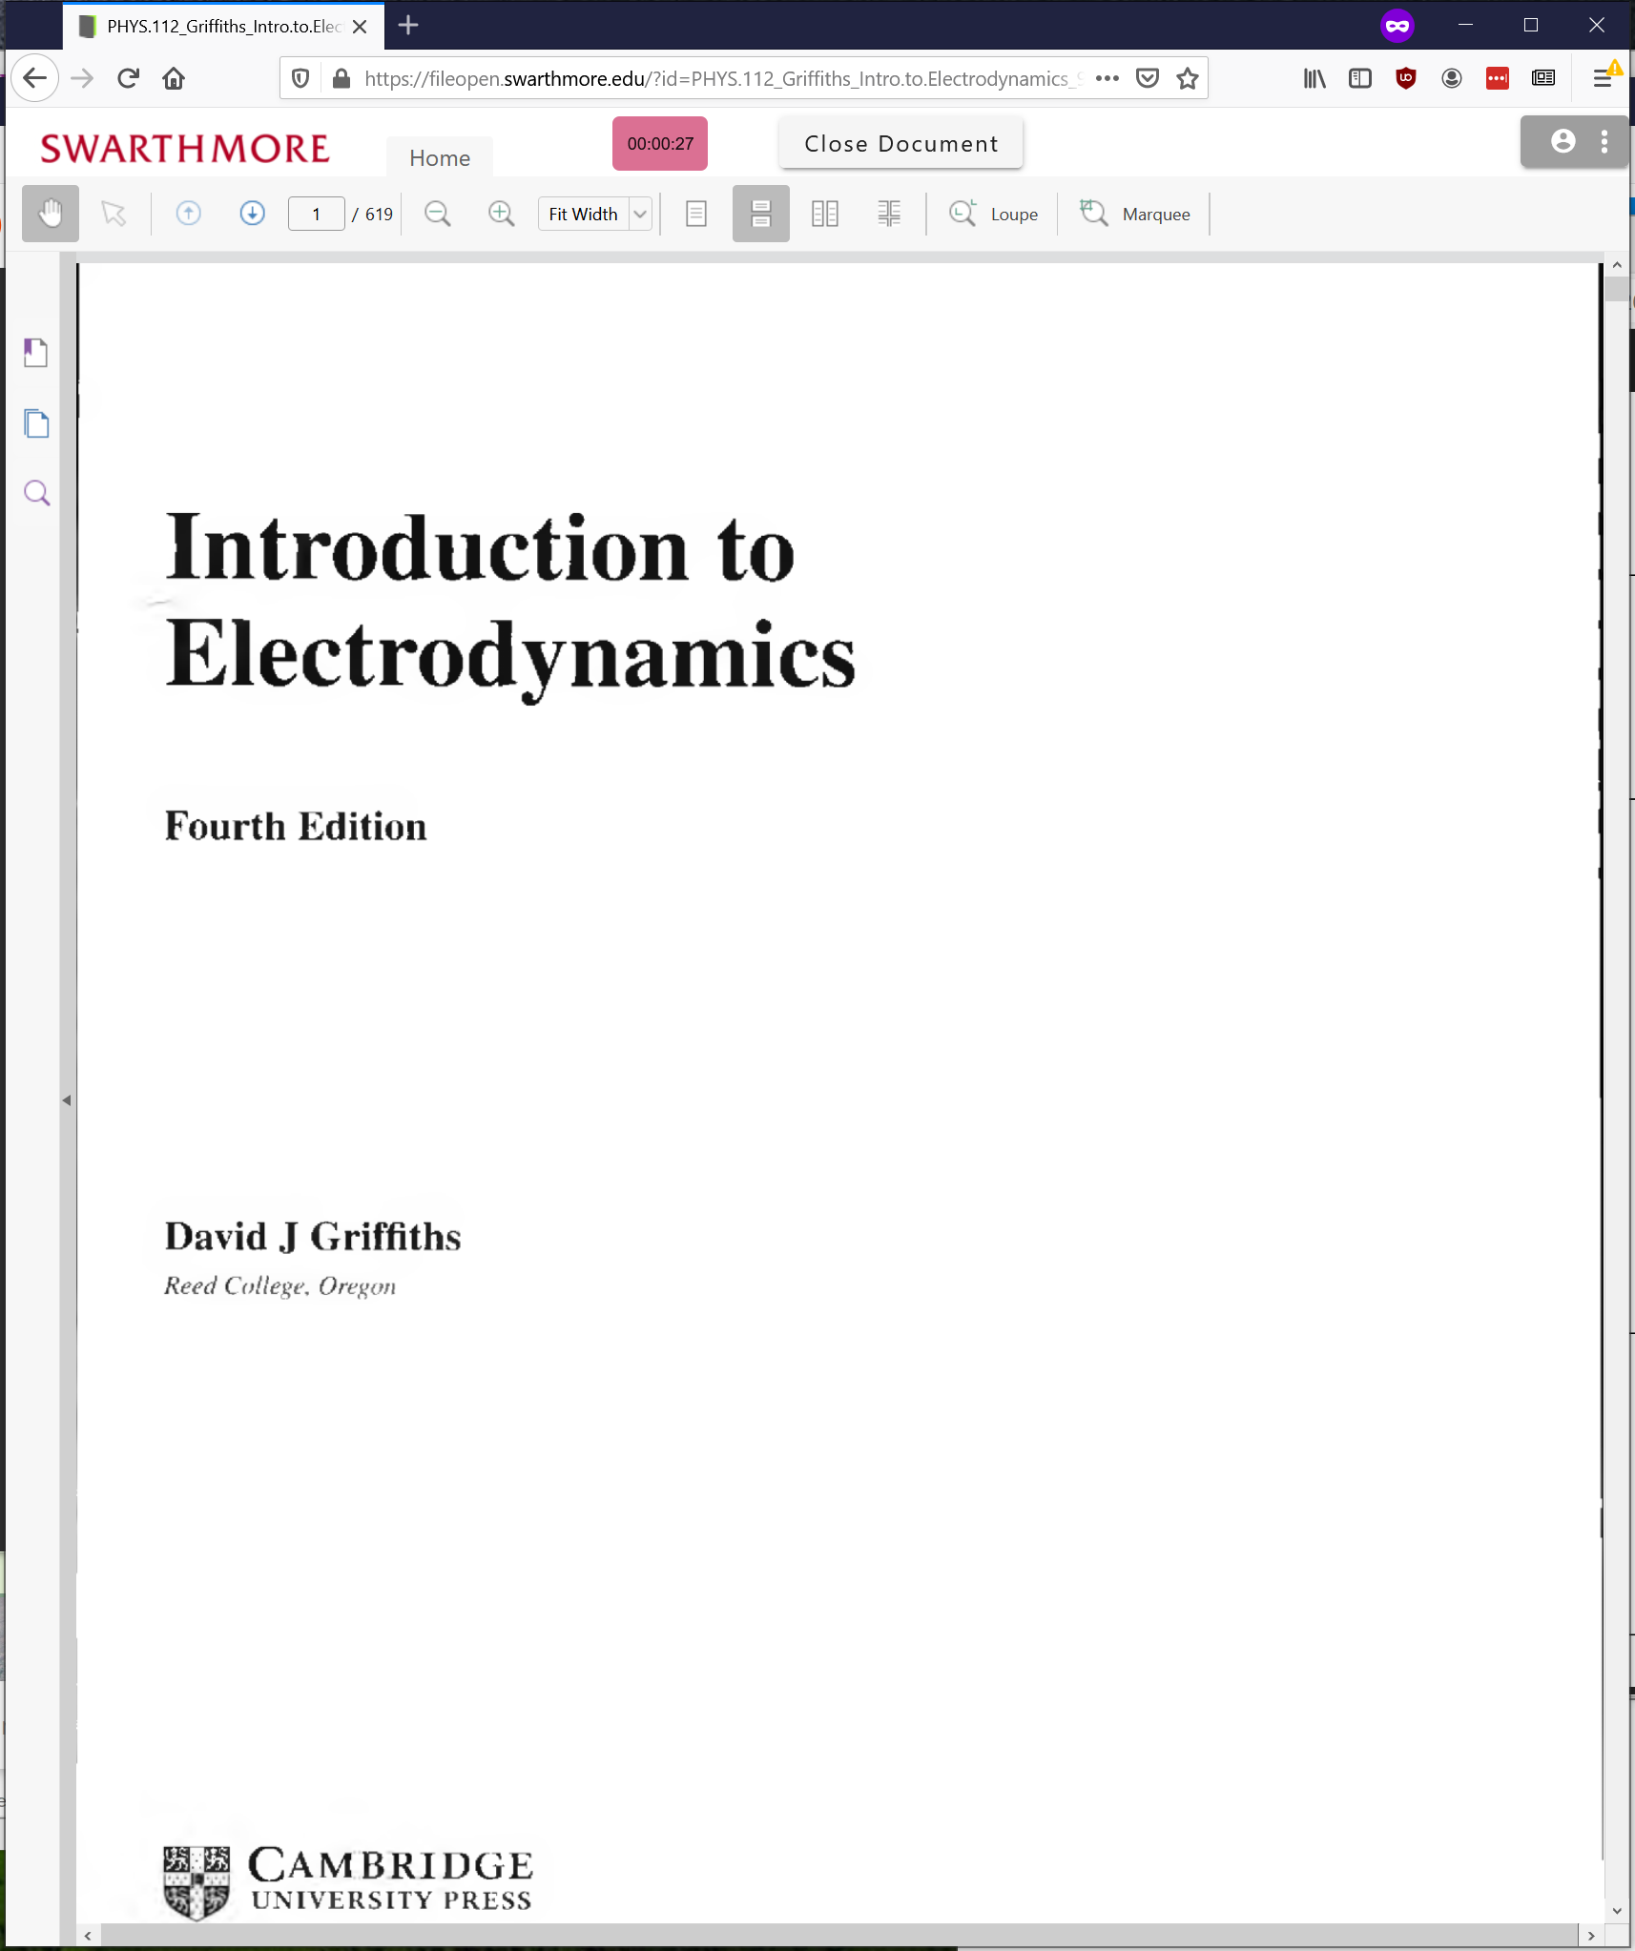Open the bookmarks sidebar panel
This screenshot has width=1635, height=1951.
(36, 353)
